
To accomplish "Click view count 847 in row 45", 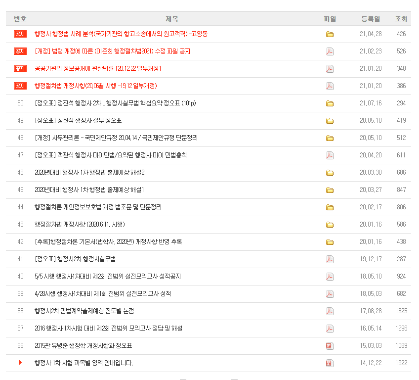I will coord(401,190).
